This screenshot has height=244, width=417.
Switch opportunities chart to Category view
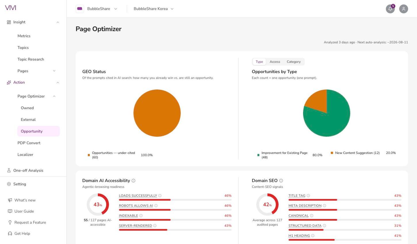click(294, 62)
